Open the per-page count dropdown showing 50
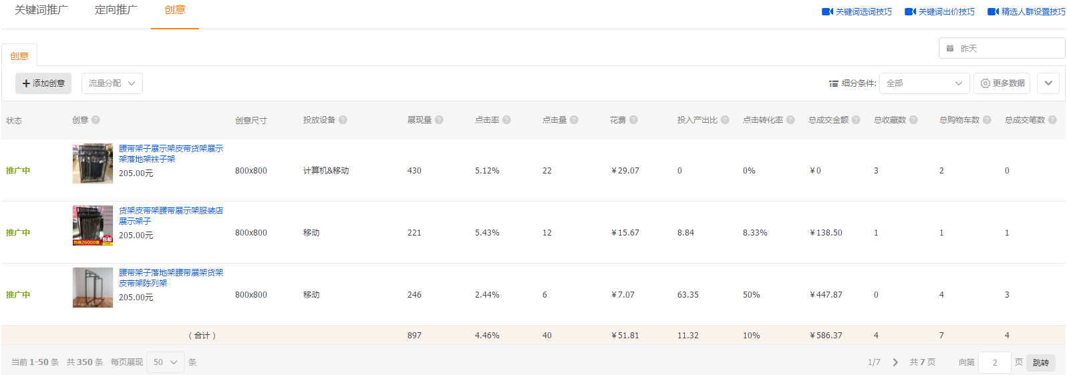 click(x=165, y=362)
